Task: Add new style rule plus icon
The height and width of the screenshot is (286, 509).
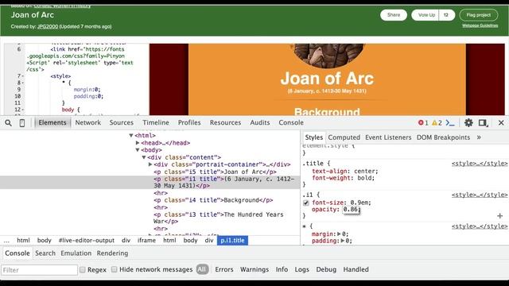Action: pyautogui.click(x=499, y=215)
